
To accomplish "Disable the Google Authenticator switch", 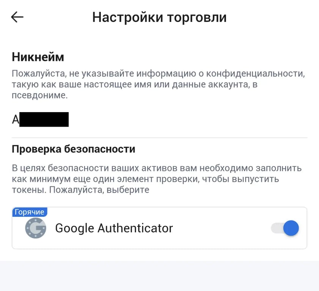I will (285, 228).
